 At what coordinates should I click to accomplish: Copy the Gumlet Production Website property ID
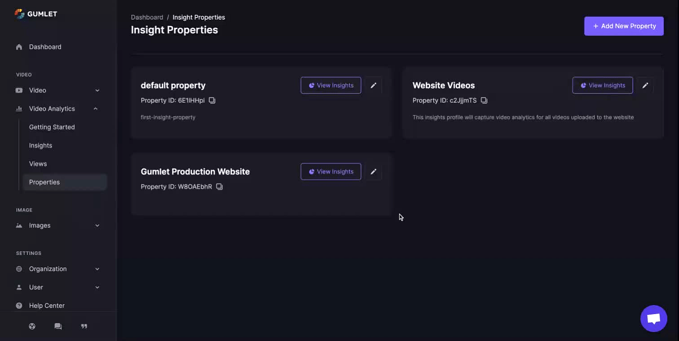click(219, 187)
